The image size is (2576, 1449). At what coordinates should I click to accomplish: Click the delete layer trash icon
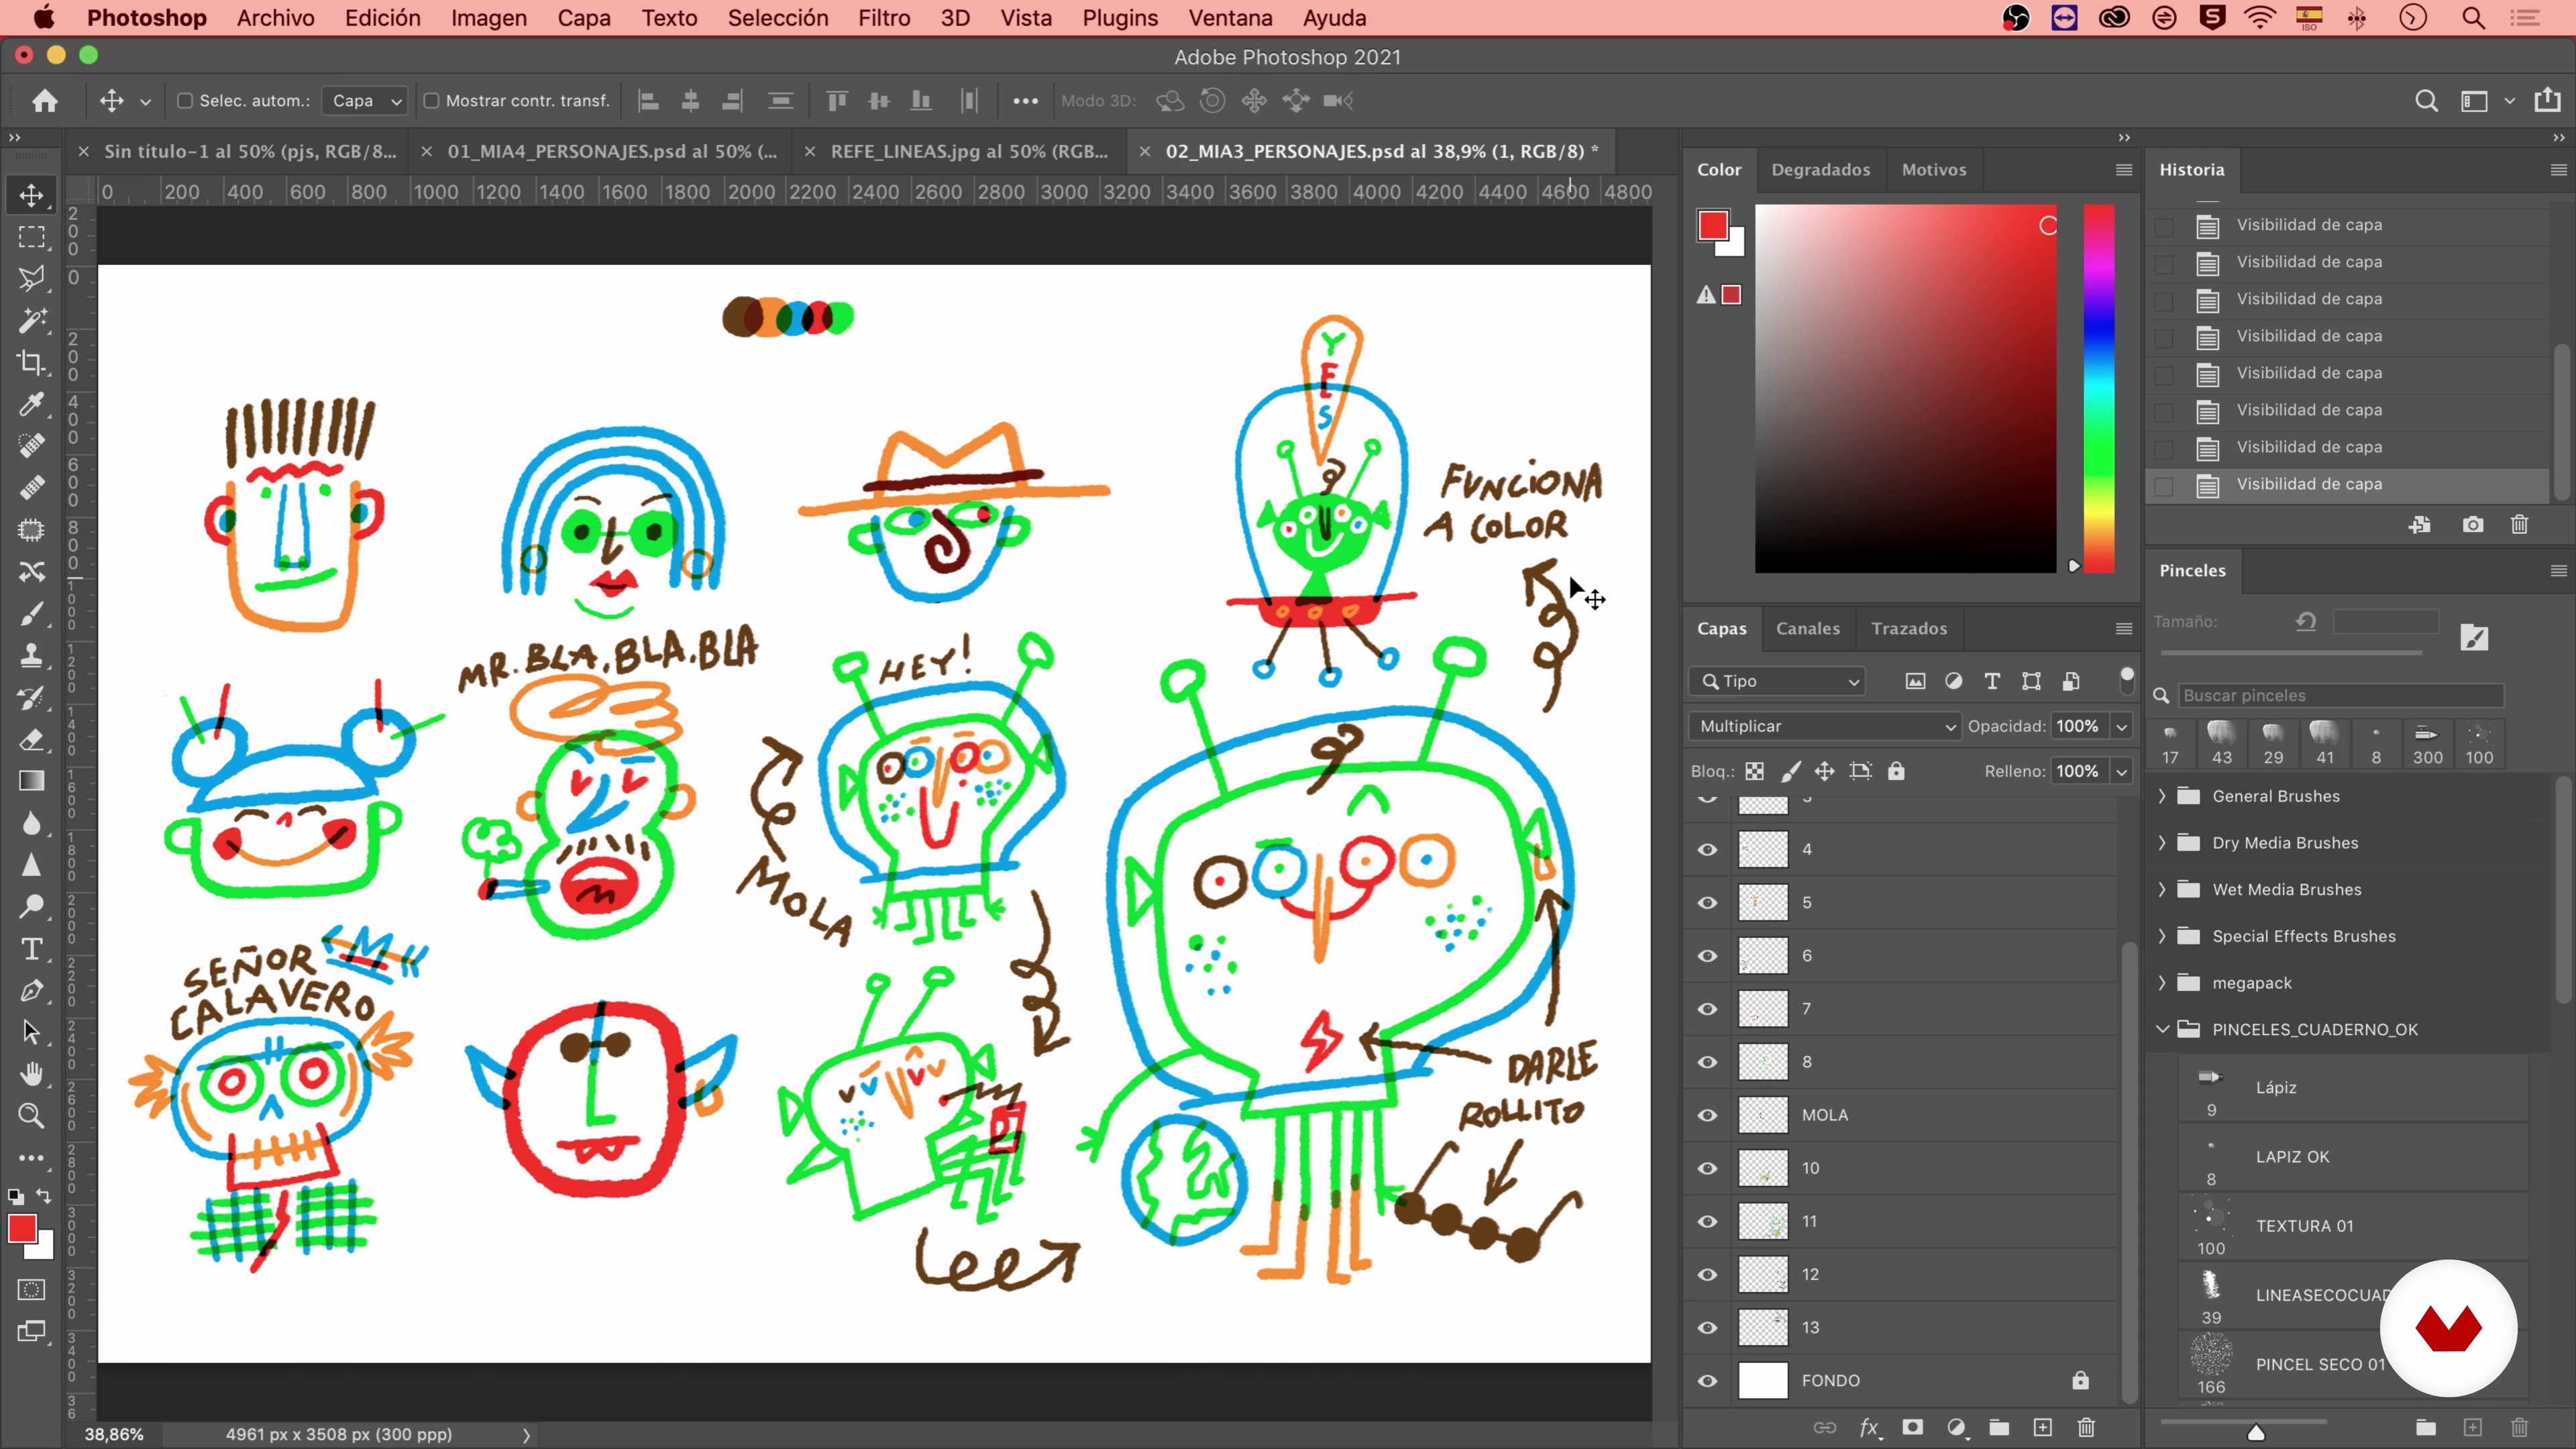[x=2086, y=1427]
